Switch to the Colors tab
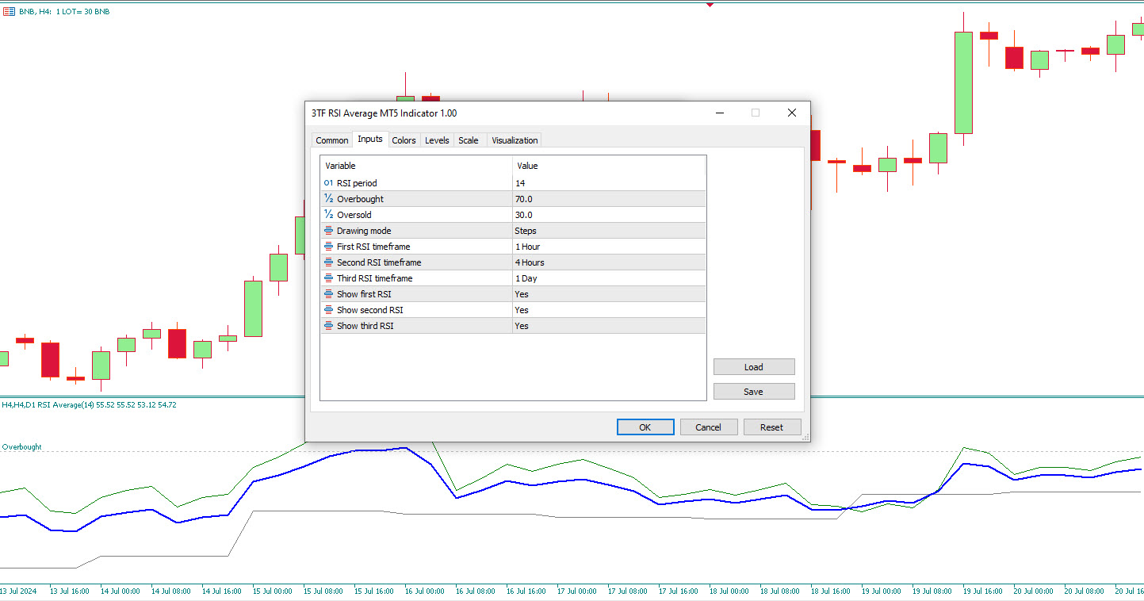Viewport: 1144px width, 601px height. 404,140
